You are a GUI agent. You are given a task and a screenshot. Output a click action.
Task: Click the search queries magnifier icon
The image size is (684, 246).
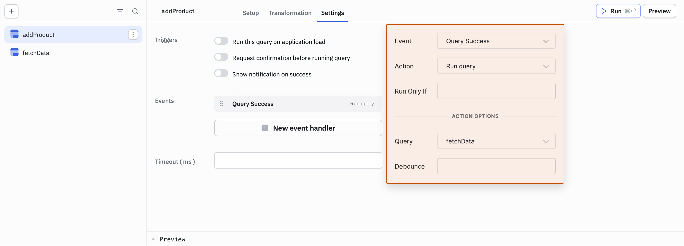[x=135, y=11]
